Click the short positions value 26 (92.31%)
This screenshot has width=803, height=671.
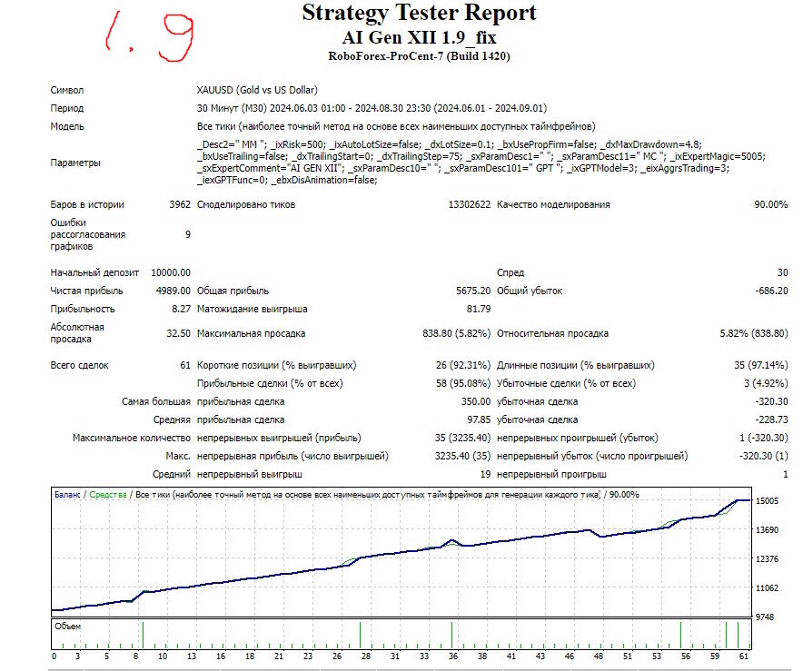[463, 365]
